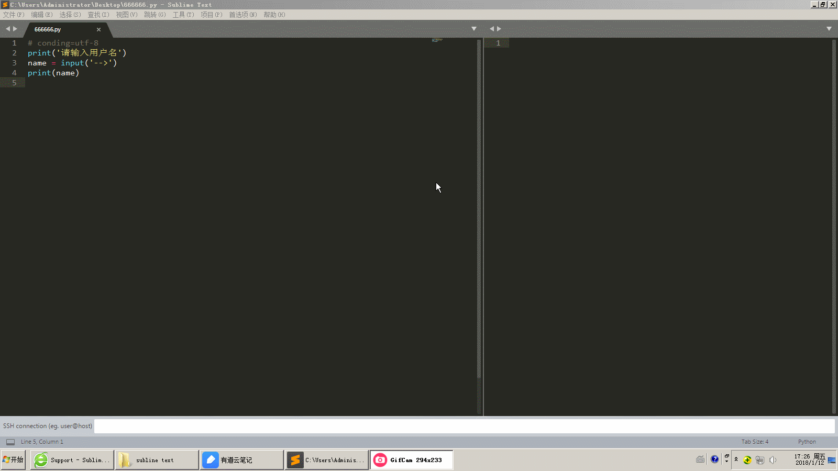Viewport: 838px width, 471px height.
Task: Change the Python syntax in status bar
Action: click(x=806, y=441)
